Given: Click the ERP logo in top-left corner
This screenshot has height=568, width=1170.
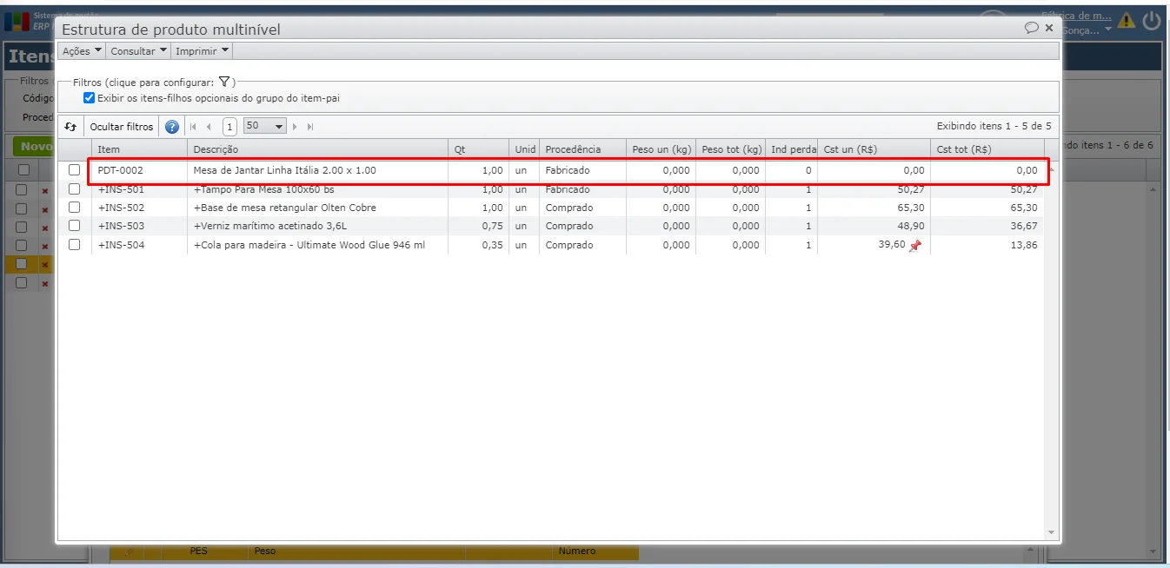Looking at the screenshot, I should pos(17,20).
